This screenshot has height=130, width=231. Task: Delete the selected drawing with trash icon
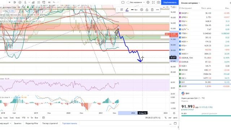click(152, 10)
